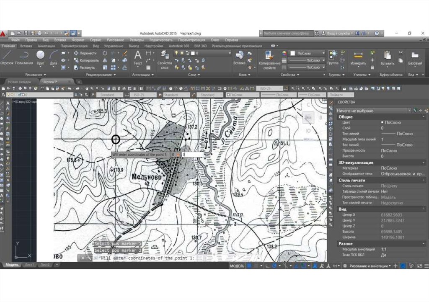Click the Перенести move button
Image resolution: width=429 pixels, height=302 pixels.
tap(85, 53)
